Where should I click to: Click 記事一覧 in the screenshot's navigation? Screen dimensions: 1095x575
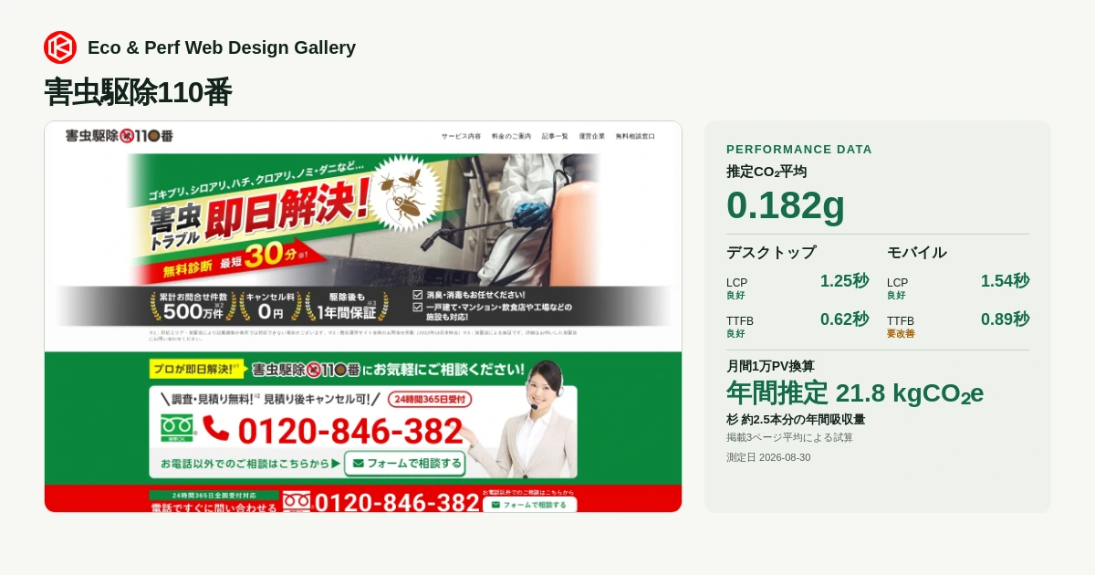[x=555, y=136]
